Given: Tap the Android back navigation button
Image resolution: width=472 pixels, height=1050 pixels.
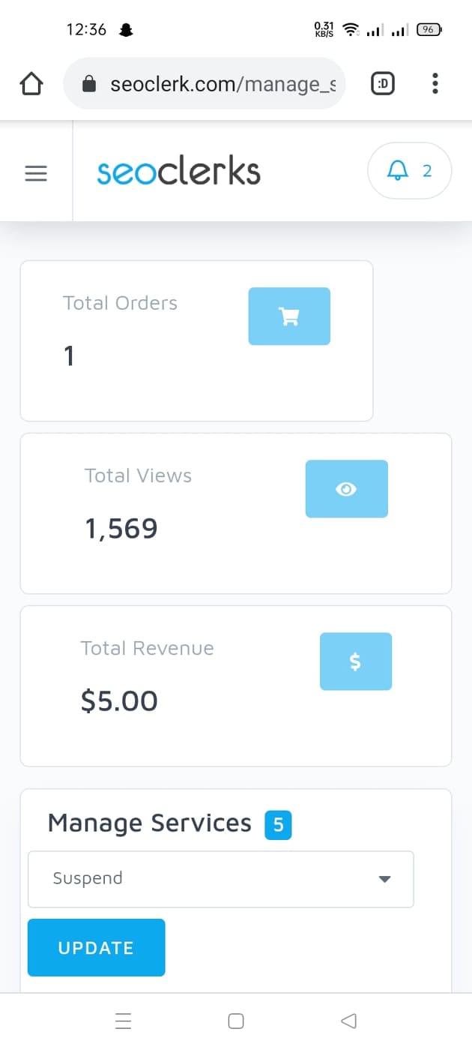Looking at the screenshot, I should click(x=348, y=1021).
